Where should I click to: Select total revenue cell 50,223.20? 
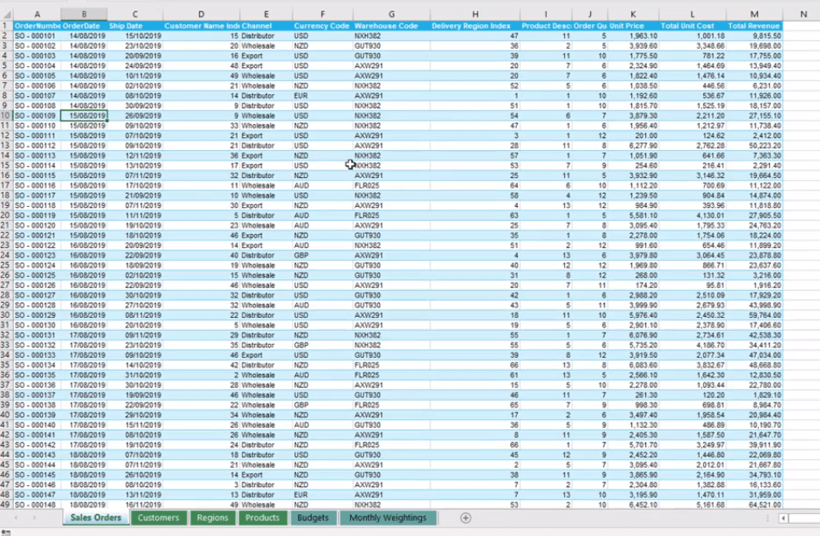[755, 146]
